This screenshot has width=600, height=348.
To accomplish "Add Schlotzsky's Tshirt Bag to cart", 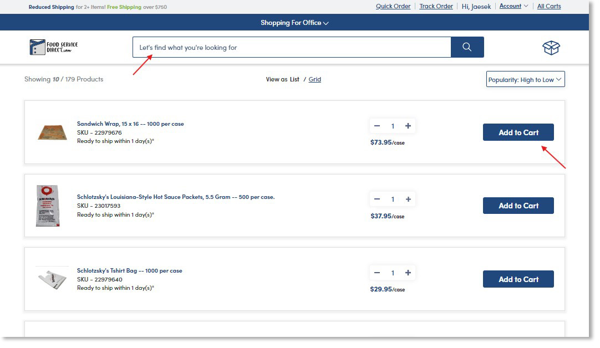I will pyautogui.click(x=518, y=279).
